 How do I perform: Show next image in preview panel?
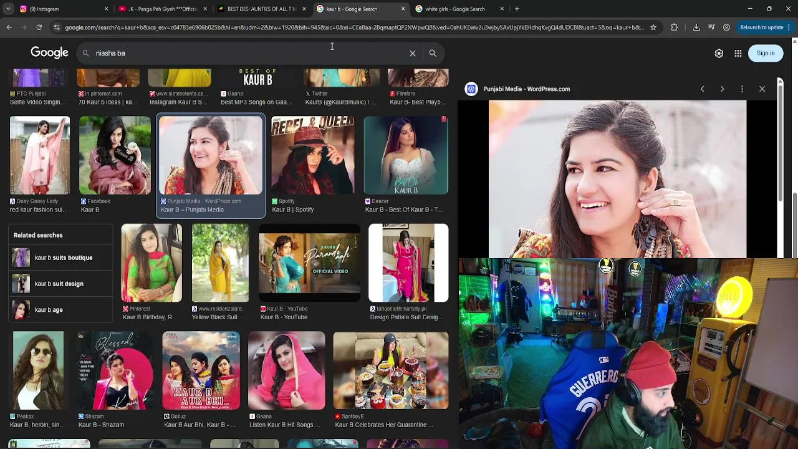[722, 89]
